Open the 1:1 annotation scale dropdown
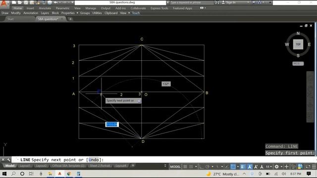 tap(268, 167)
